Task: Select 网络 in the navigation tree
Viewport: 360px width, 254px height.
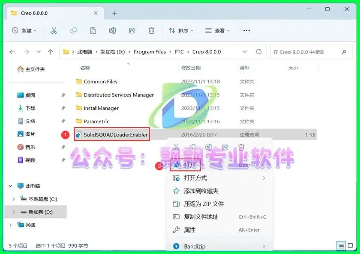Action: [26, 225]
